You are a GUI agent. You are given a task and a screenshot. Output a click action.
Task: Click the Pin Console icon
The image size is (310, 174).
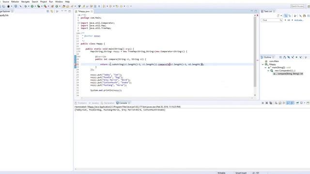click(297, 103)
